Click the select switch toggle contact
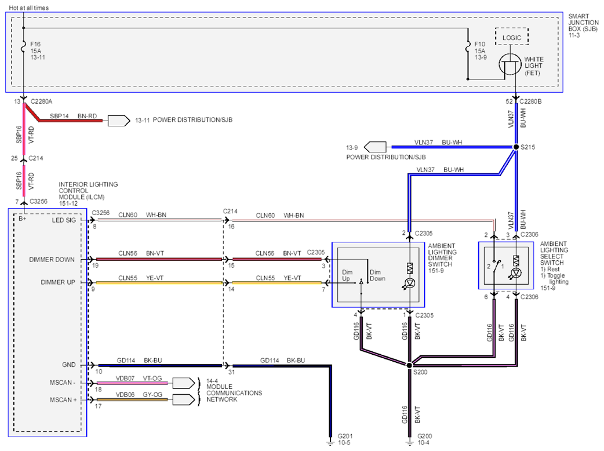Screen dimensions: 604x451 (497, 265)
